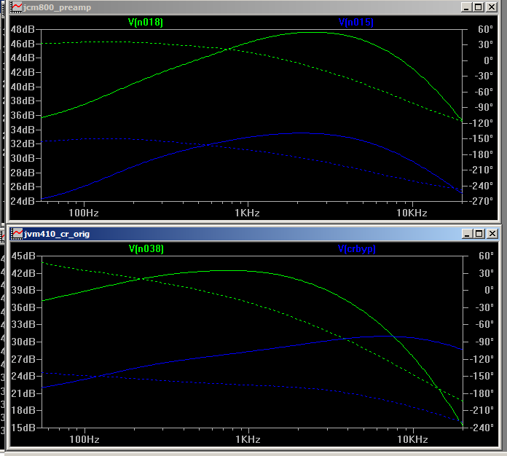Select the V(n015) trace label
The width and height of the screenshot is (507, 456).
coord(355,22)
